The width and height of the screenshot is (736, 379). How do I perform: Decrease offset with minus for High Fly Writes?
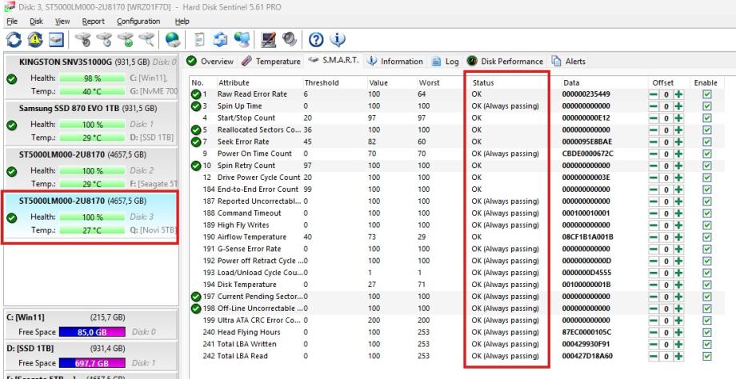(x=654, y=225)
